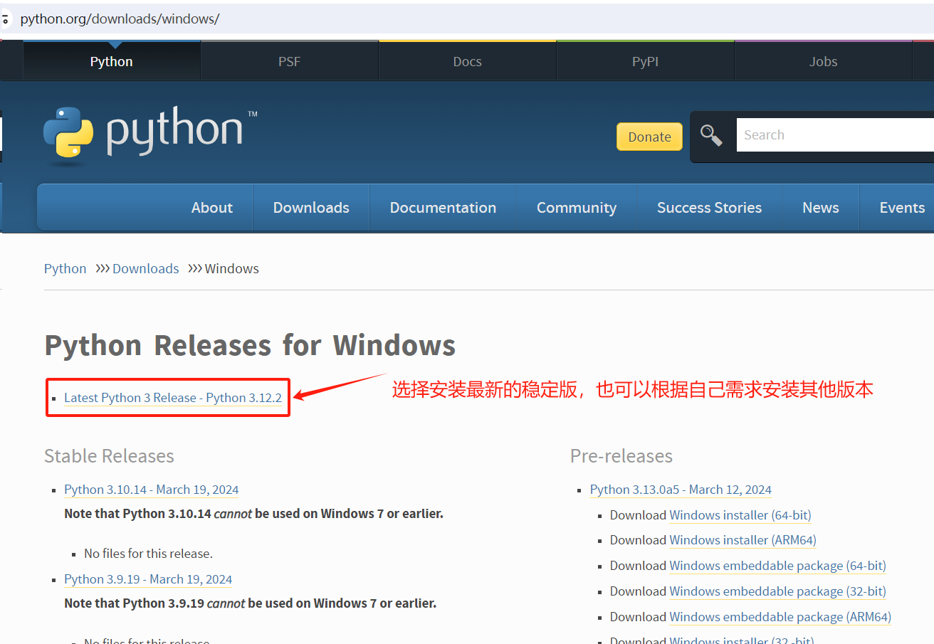Image resolution: width=934 pixels, height=644 pixels.
Task: Open Python 3.10.14 release link
Action: click(151, 490)
